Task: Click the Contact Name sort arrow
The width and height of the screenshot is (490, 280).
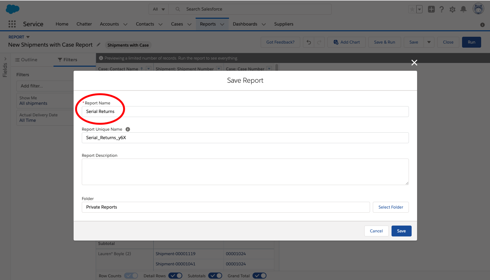Action: pos(142,69)
